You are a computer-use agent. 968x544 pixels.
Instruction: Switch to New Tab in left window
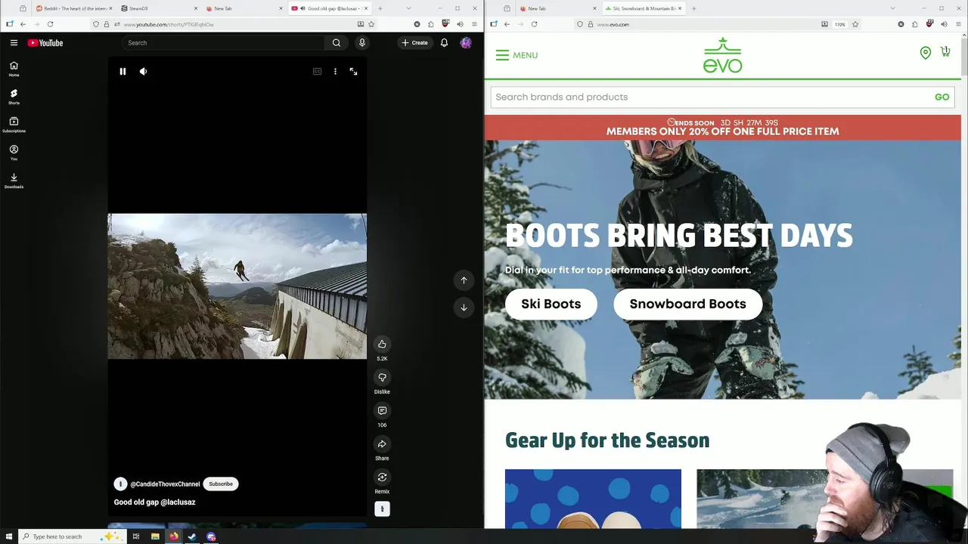(x=242, y=8)
